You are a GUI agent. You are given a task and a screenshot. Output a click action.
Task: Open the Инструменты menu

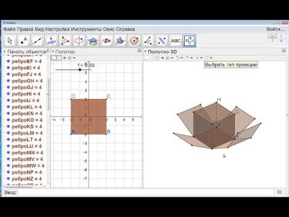click(x=86, y=30)
